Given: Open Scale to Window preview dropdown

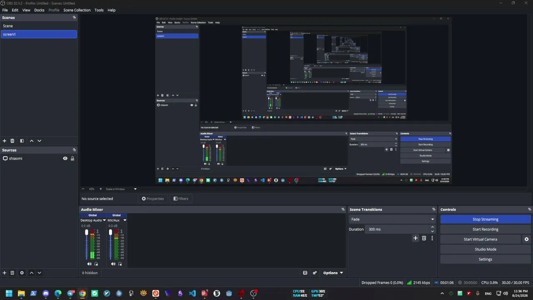Looking at the screenshot, I should coord(121,189).
